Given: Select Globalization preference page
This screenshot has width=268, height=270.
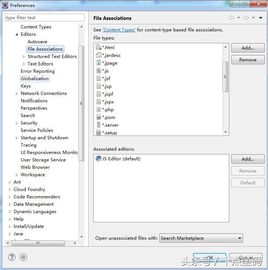Looking at the screenshot, I should (35, 79).
